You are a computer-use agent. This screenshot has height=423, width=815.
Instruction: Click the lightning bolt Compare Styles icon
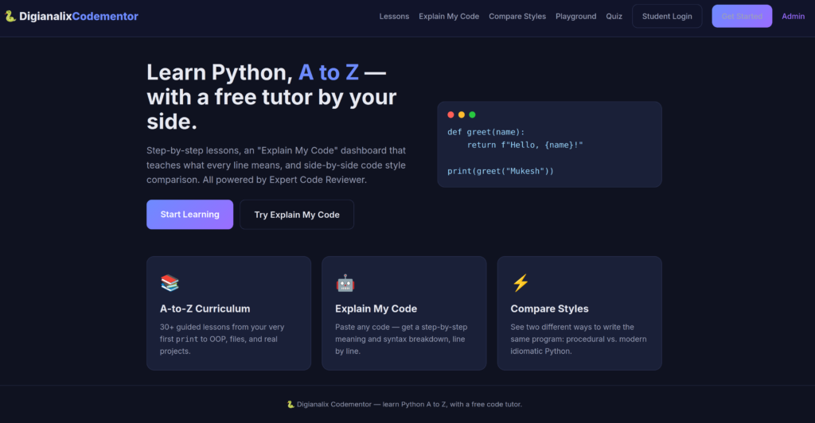(x=521, y=283)
